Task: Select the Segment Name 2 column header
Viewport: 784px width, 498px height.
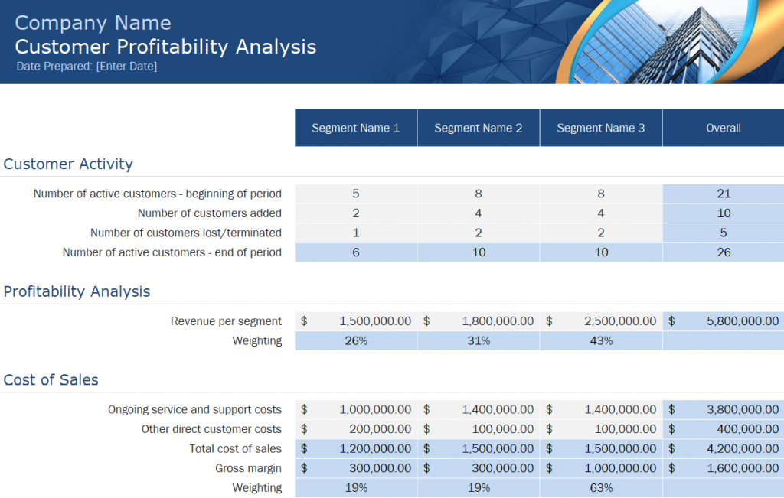Action: pyautogui.click(x=479, y=128)
